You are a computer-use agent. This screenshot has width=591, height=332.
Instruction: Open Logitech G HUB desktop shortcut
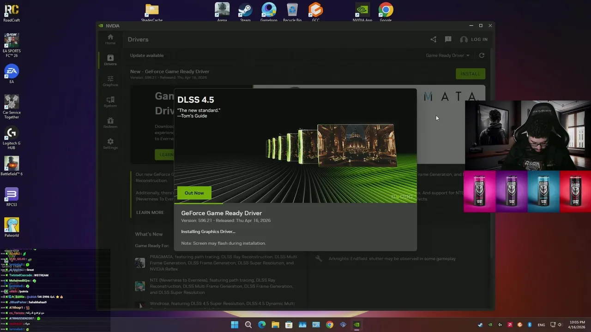click(12, 137)
